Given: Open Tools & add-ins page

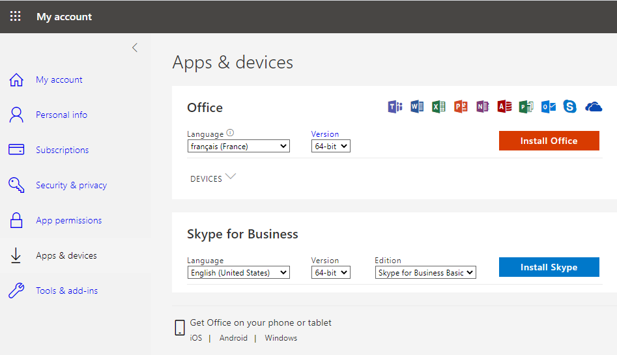Looking at the screenshot, I should pos(66,291).
